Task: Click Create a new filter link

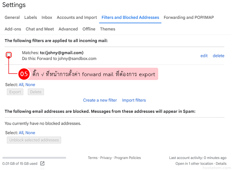Action: (x=100, y=100)
